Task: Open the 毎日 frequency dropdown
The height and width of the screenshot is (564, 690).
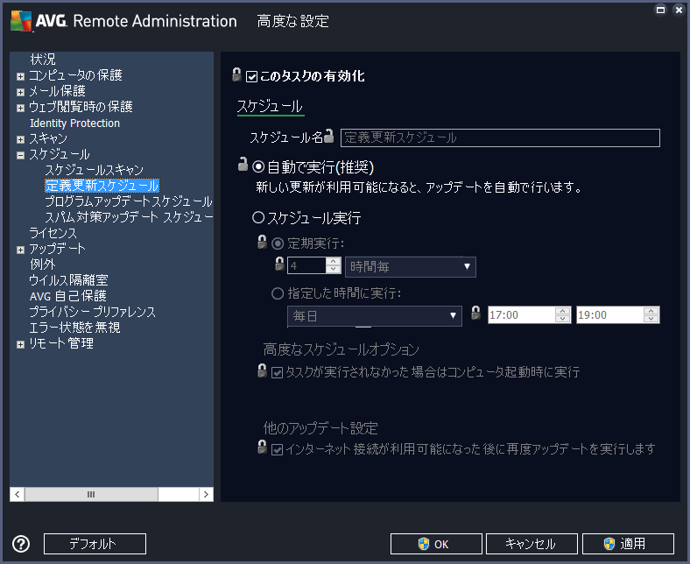Action: pos(375,316)
